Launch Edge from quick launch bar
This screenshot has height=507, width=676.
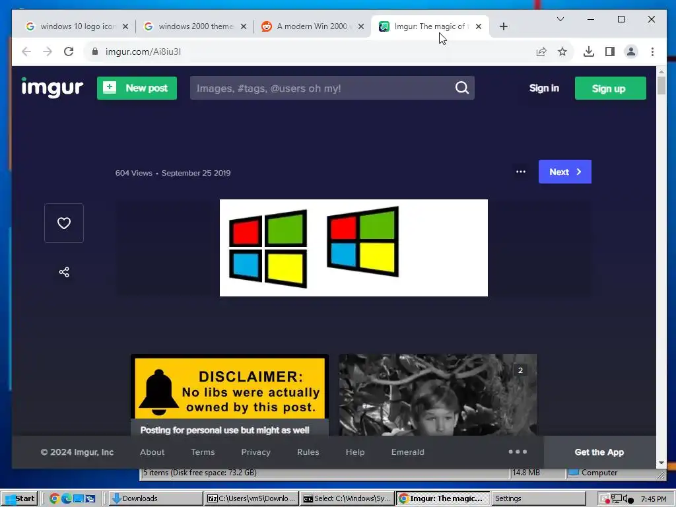tap(67, 498)
